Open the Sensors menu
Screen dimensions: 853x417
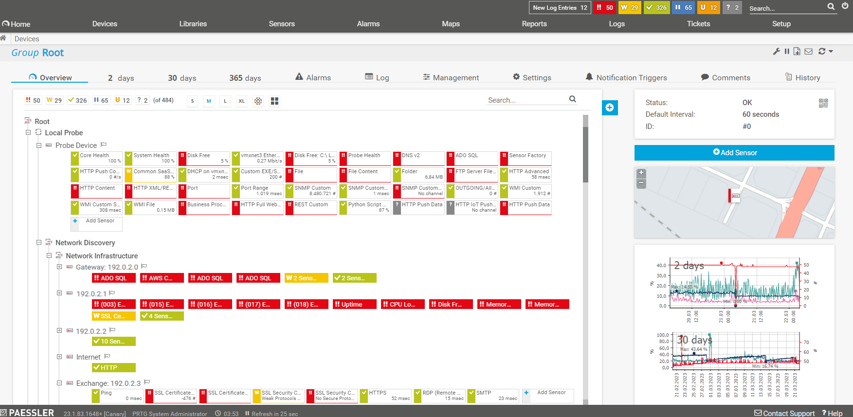[282, 24]
